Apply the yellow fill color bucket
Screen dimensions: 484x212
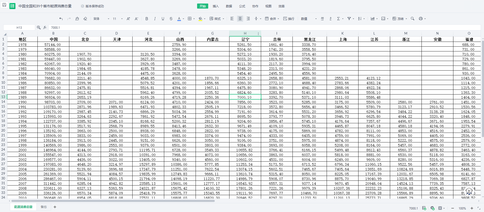pos(200,19)
